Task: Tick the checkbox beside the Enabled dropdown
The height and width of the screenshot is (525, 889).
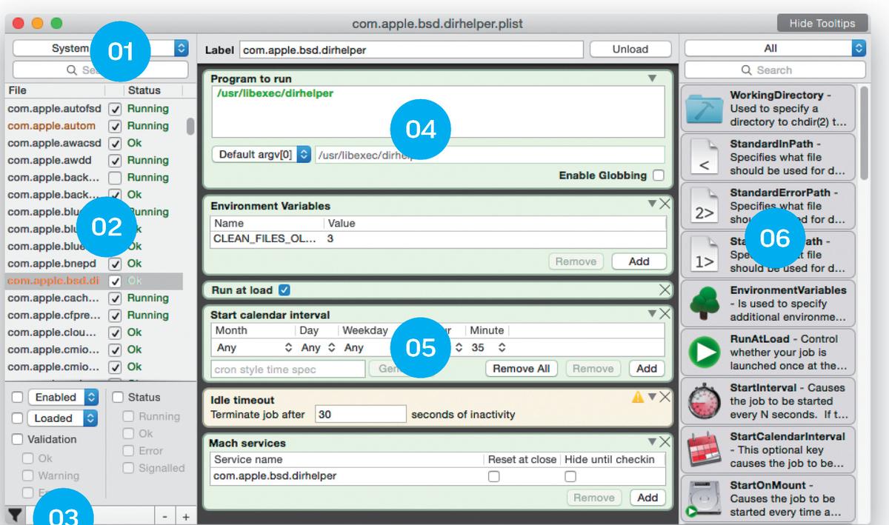Action: (x=18, y=398)
